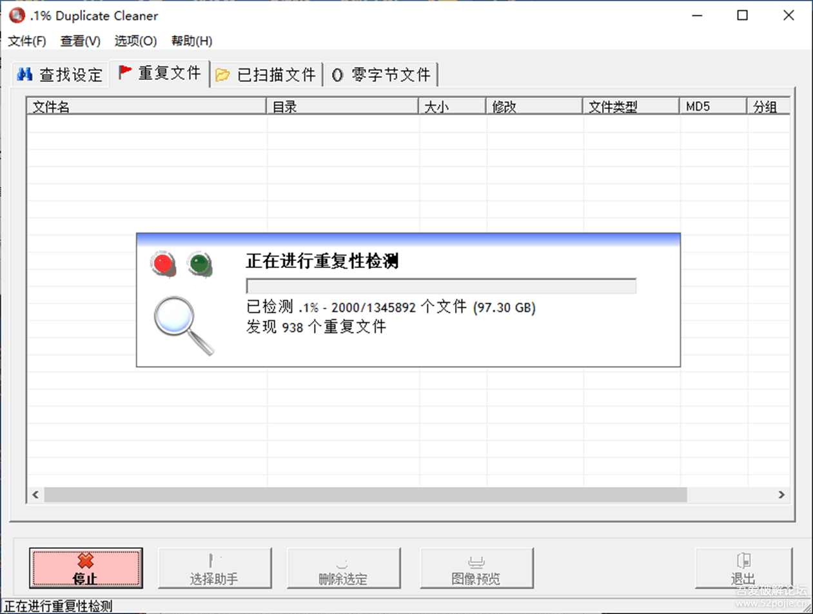Click the red X icon on the 停止 button
The height and width of the screenshot is (614, 813).
click(86, 561)
